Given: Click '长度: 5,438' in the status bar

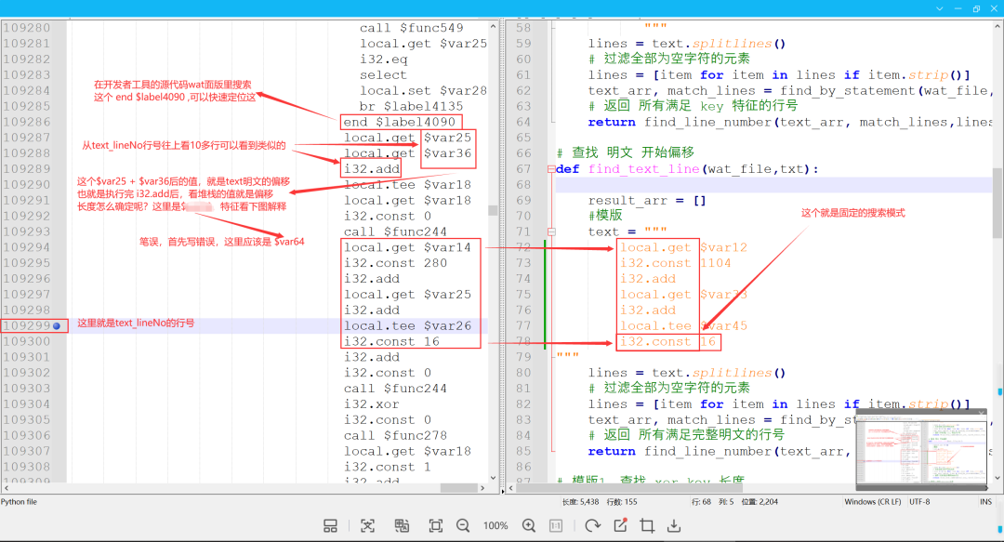Looking at the screenshot, I should pos(580,502).
